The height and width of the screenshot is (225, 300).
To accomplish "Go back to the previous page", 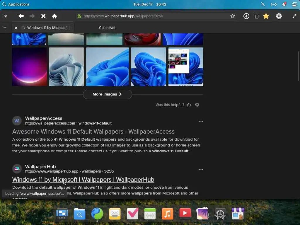I will (x=21, y=16).
